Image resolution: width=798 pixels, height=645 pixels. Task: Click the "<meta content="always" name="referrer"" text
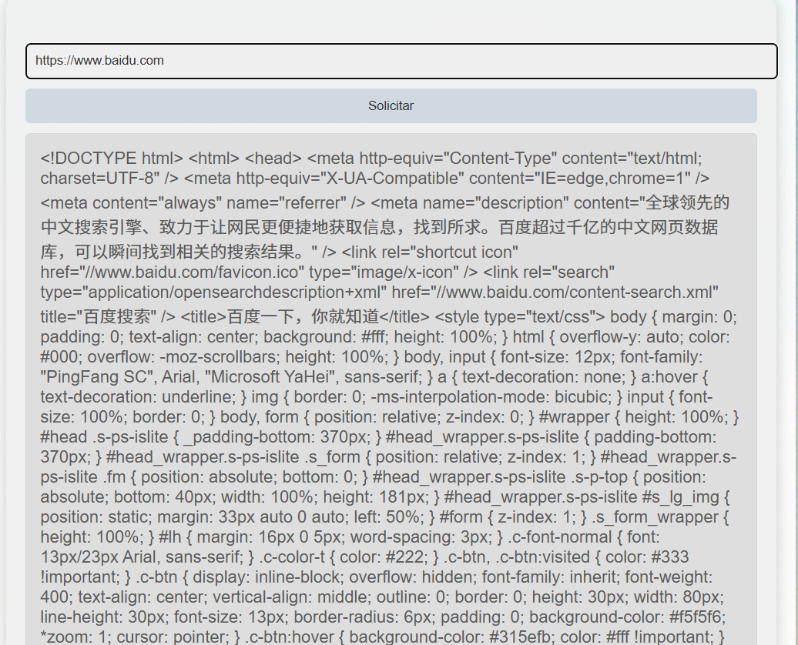193,203
